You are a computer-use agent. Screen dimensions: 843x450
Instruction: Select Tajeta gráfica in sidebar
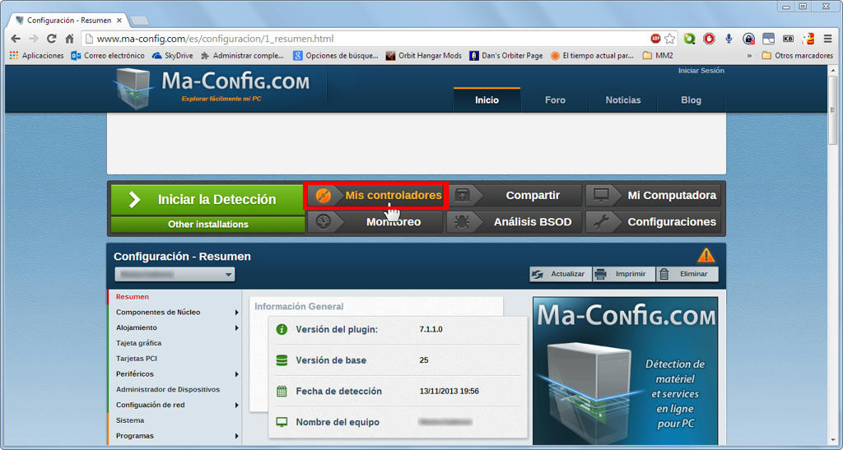(x=138, y=343)
